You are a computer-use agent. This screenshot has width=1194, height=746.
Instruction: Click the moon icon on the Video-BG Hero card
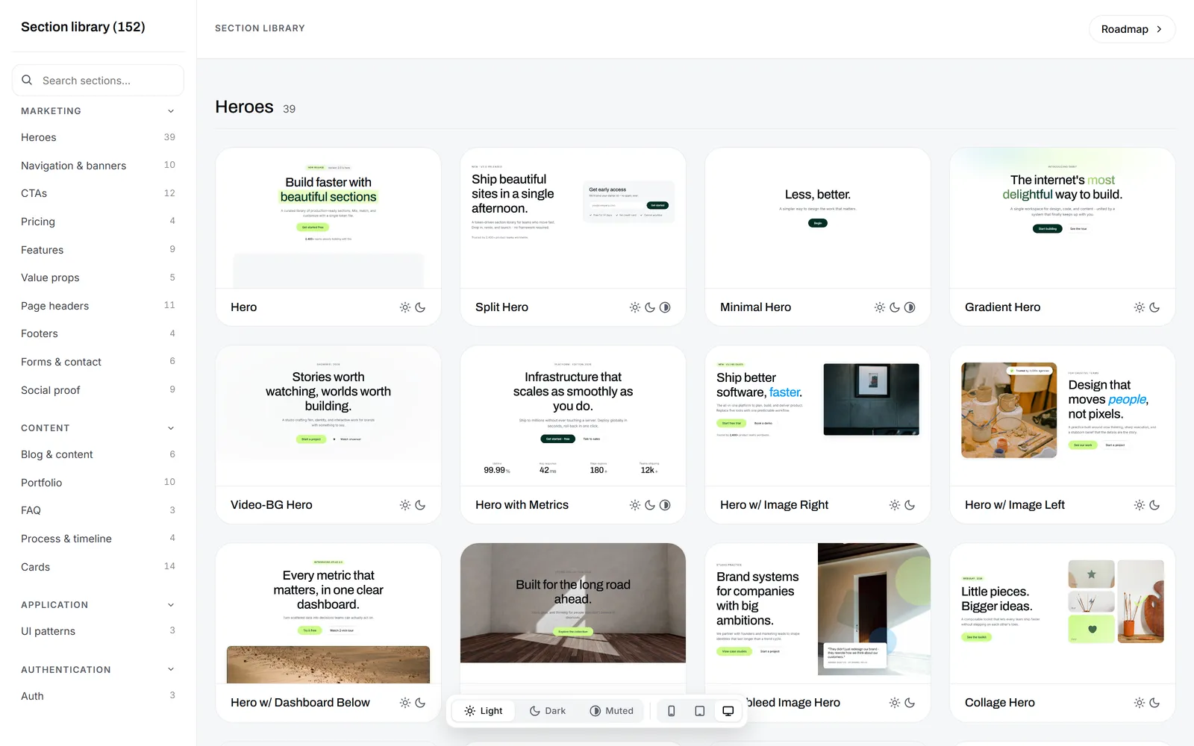[420, 505]
